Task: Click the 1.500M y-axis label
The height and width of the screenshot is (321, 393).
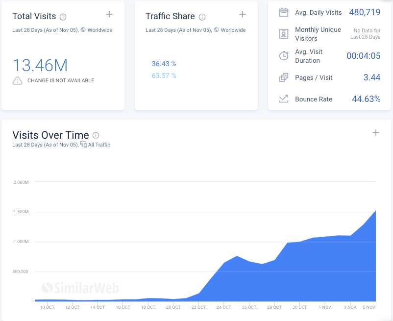Action: coord(21,212)
